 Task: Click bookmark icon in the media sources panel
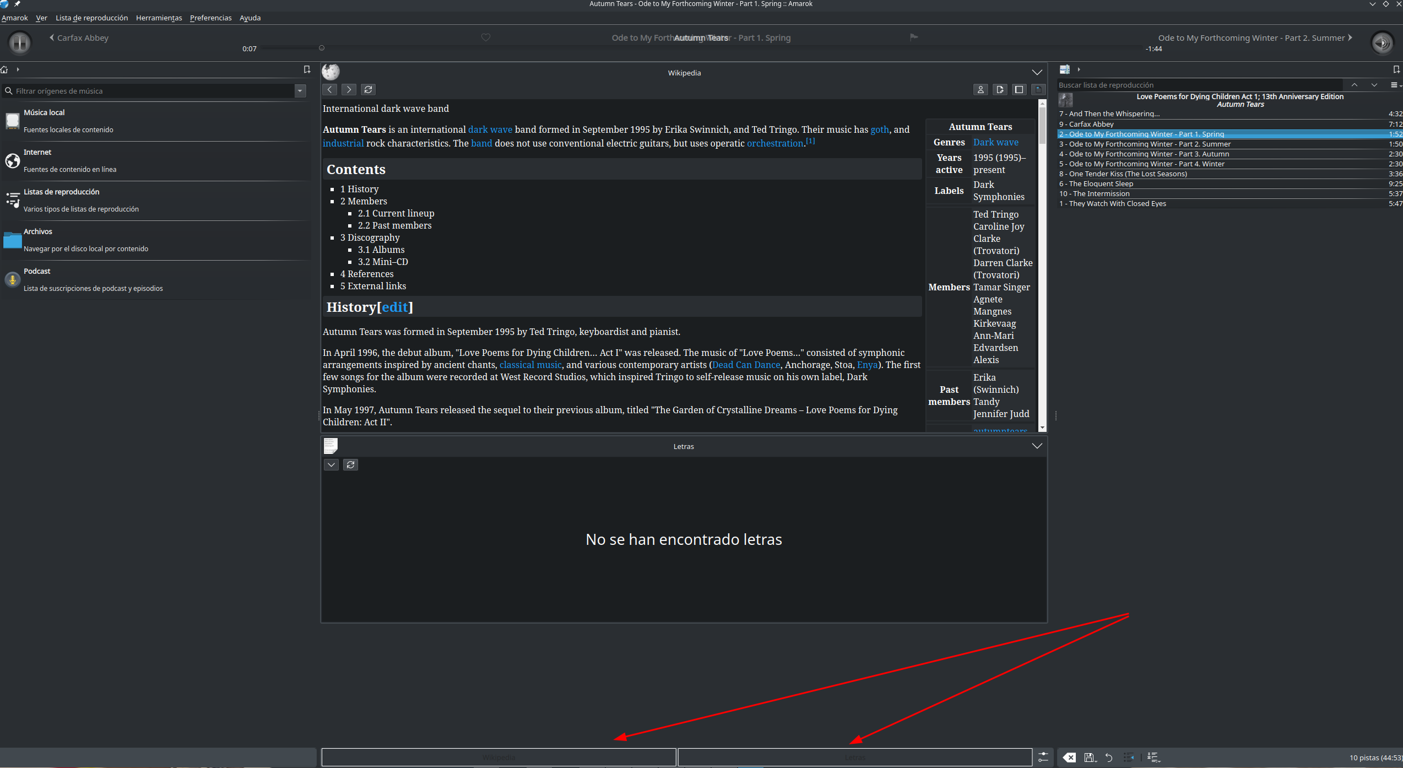[307, 69]
